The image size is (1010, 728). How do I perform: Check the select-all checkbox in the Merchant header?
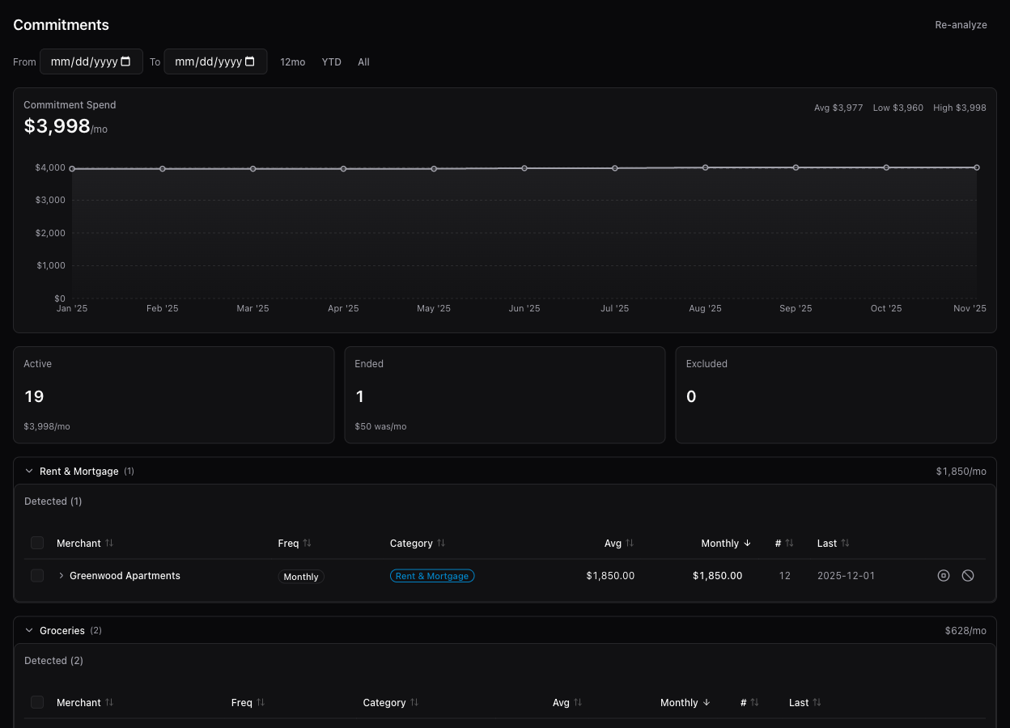pyautogui.click(x=37, y=542)
